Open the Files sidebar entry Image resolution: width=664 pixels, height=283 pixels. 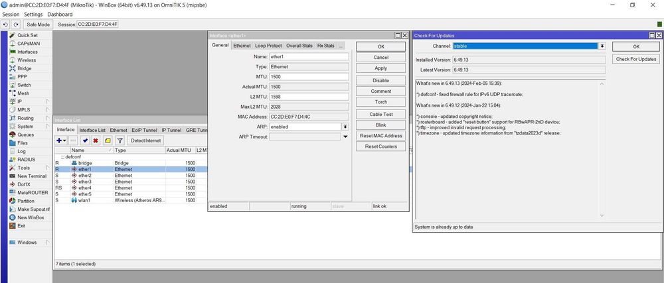click(23, 143)
